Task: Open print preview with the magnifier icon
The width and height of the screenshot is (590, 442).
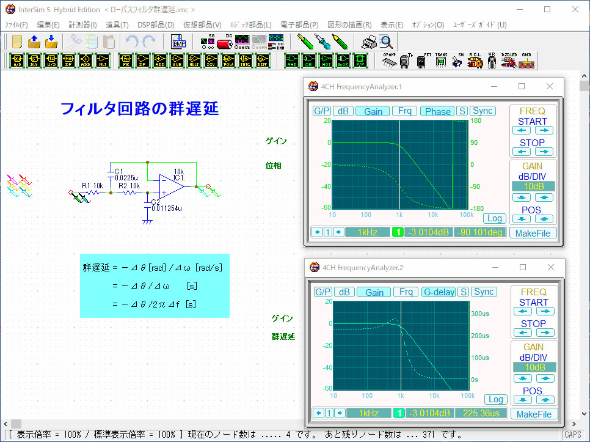Action: pos(386,42)
